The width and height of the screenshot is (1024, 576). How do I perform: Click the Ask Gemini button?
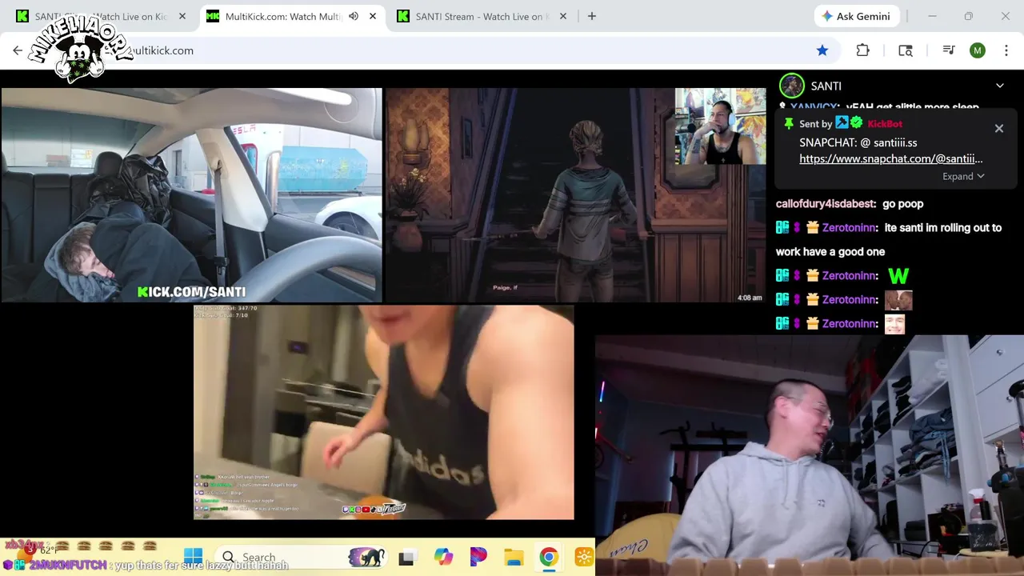[858, 16]
